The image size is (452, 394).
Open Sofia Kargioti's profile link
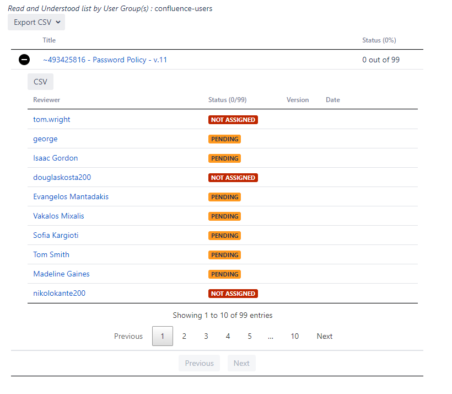(x=56, y=235)
